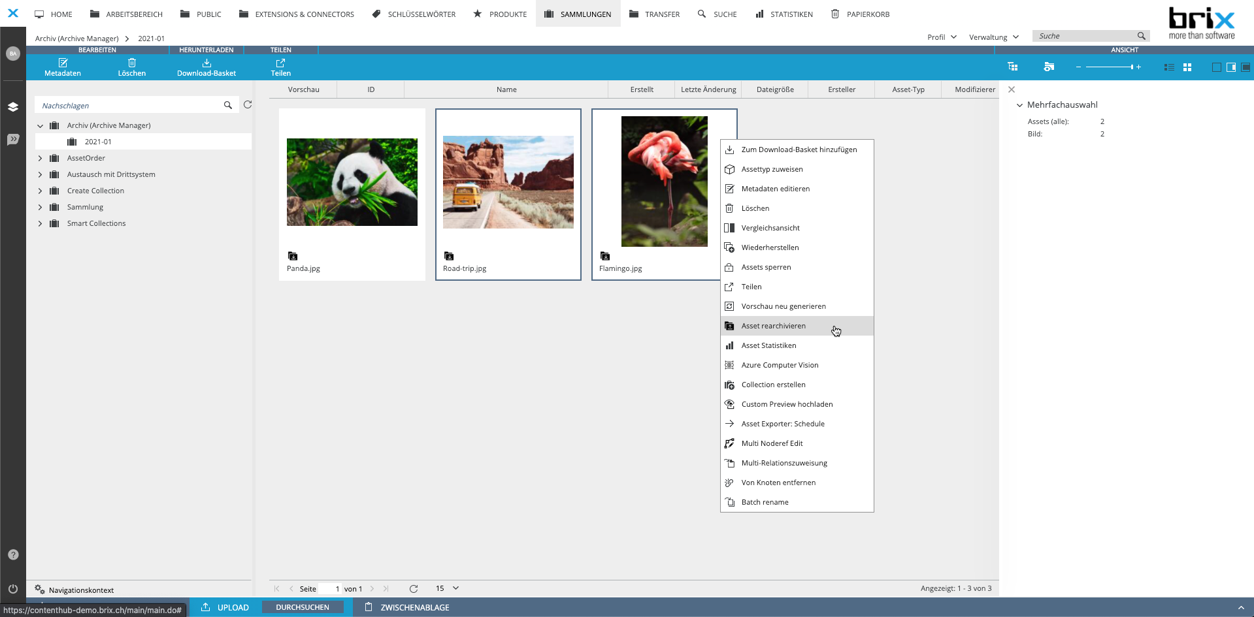Screen dimensions: 1254x617
Task: Sort by the Name column header
Action: 506,89
